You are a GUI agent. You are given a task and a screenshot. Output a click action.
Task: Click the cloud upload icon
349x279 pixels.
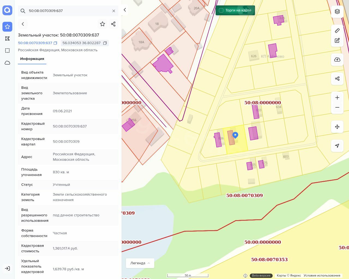(x=337, y=60)
